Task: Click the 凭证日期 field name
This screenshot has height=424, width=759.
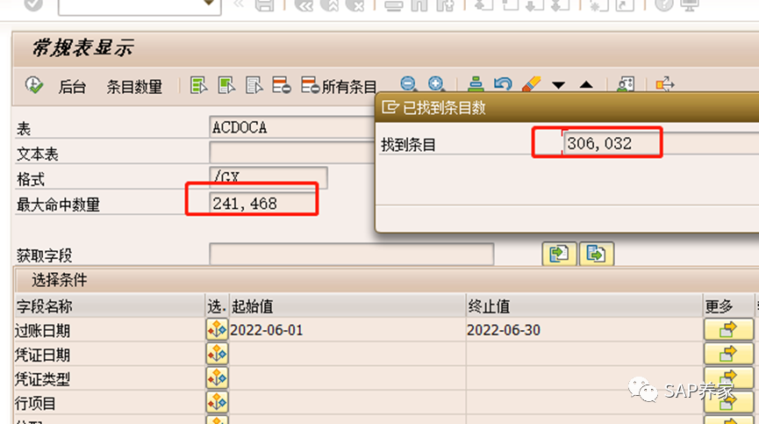Action: tap(43, 355)
